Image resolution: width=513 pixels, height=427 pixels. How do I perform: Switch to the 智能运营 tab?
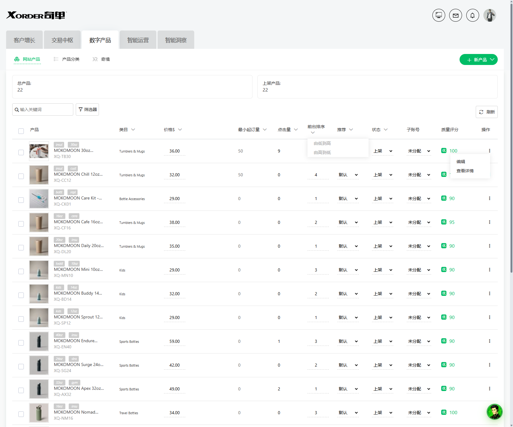click(x=138, y=40)
